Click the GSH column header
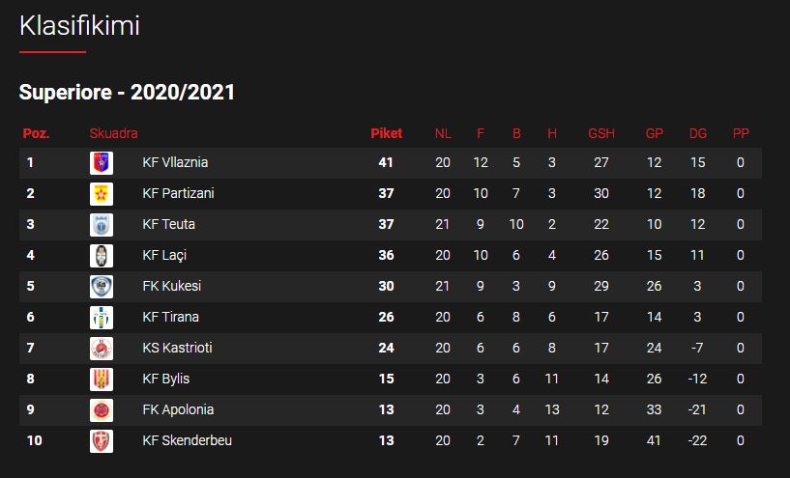Screen dimensions: 790x478 tap(601, 133)
